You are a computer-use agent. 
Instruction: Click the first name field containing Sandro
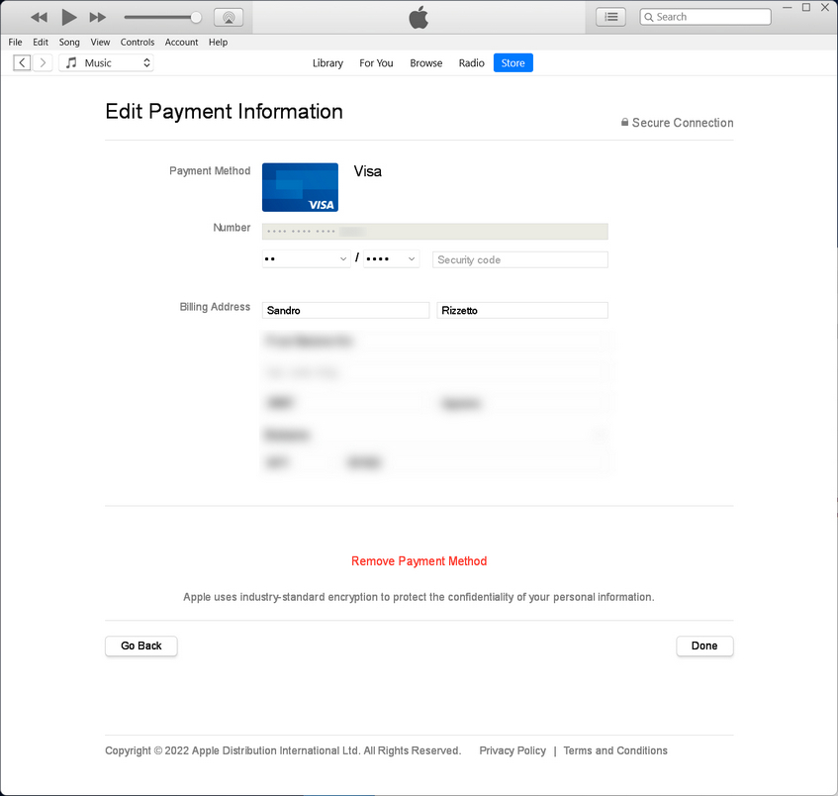(345, 310)
